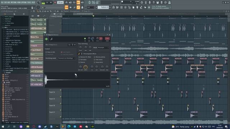Click the sample waveform preview

(77, 80)
